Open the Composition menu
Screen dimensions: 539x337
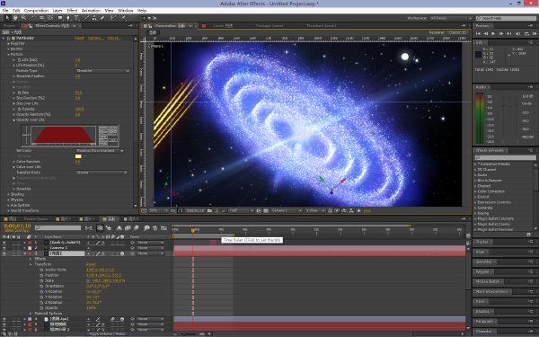pos(36,11)
